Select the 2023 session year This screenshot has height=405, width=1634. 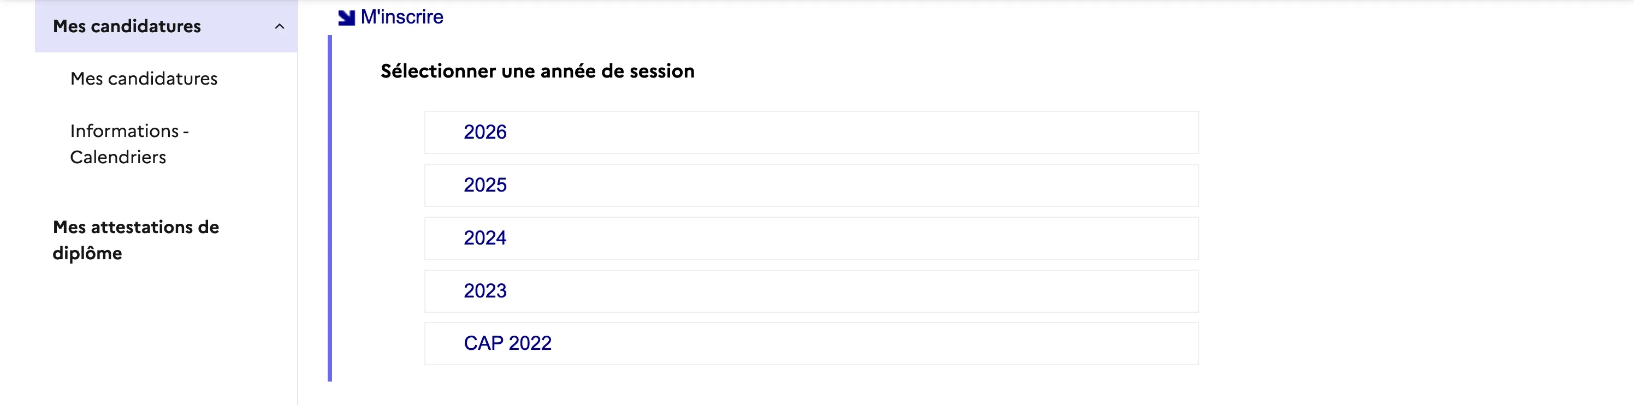click(x=486, y=291)
